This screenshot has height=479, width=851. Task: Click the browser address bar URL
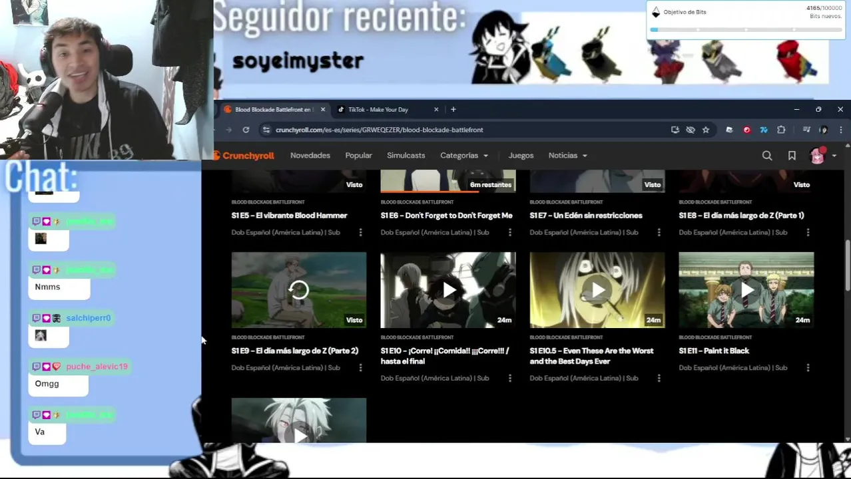tap(380, 130)
